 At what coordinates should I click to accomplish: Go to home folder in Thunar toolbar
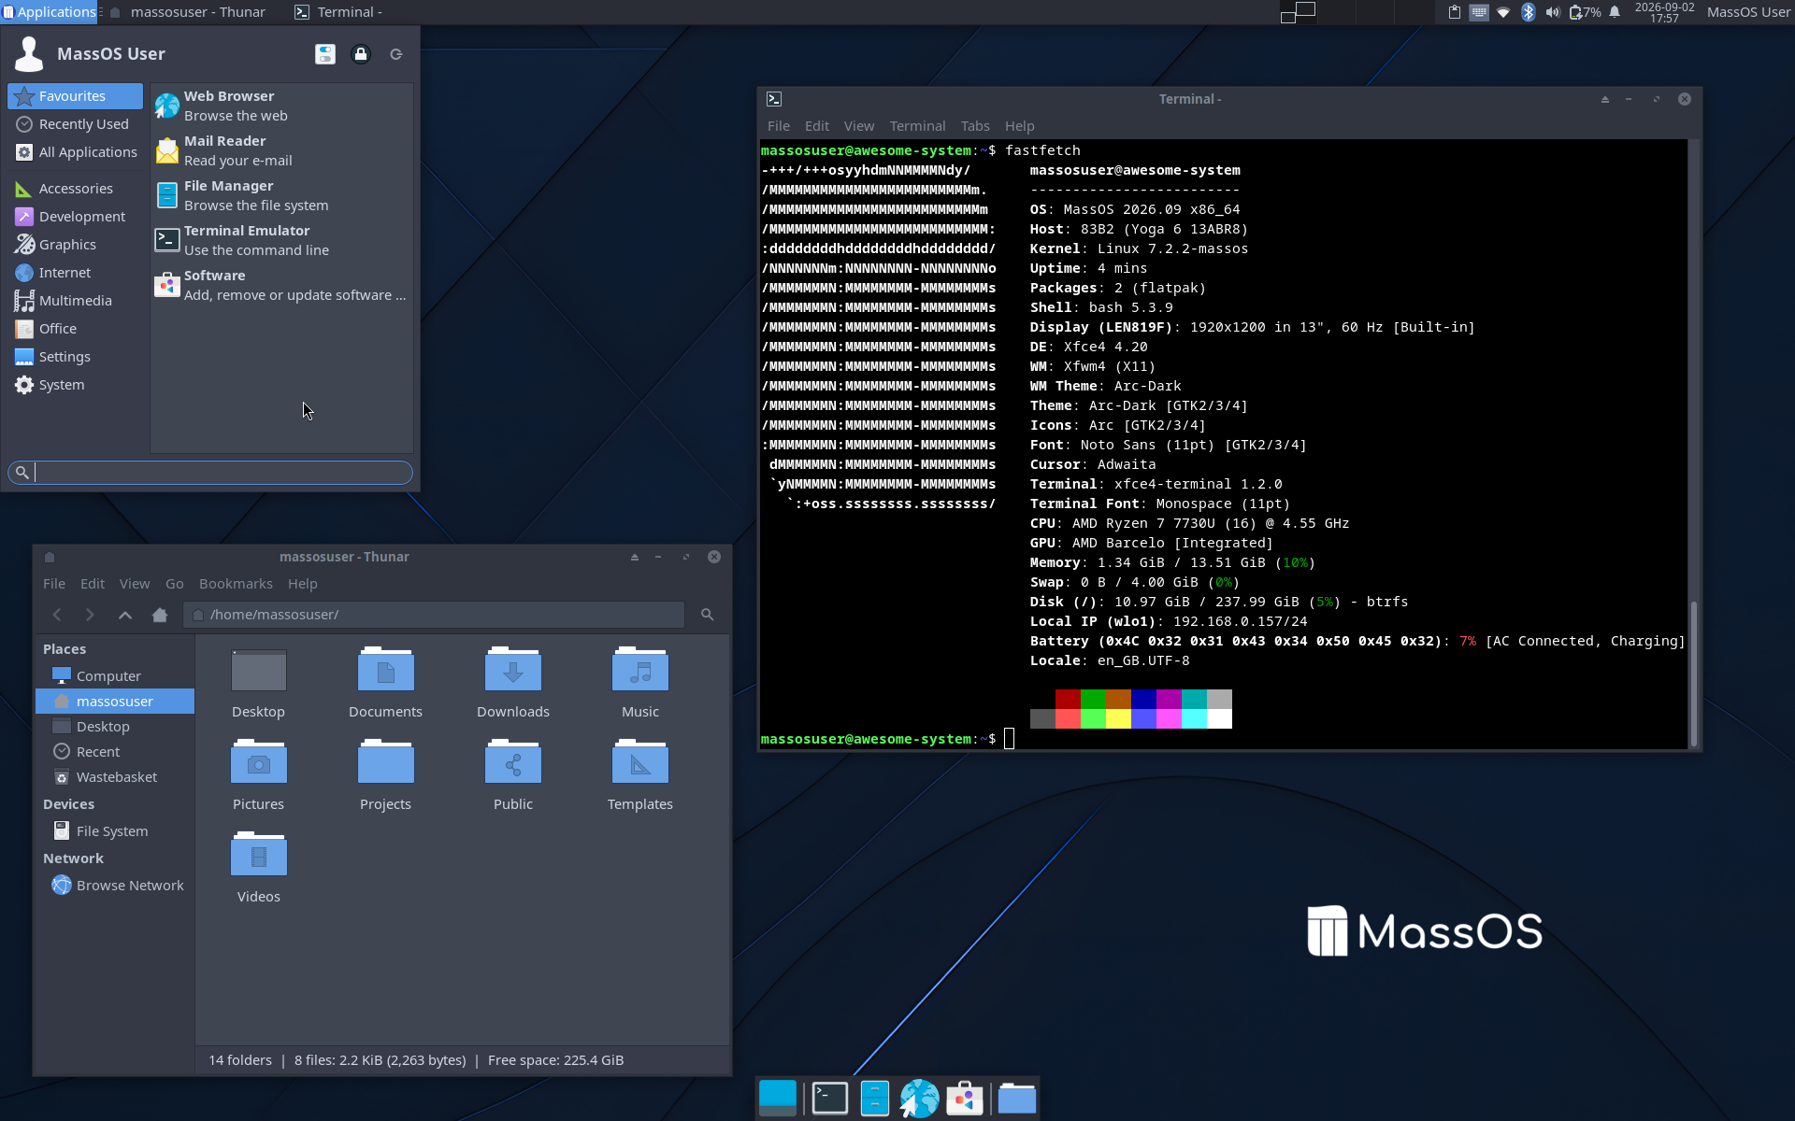[x=160, y=615]
